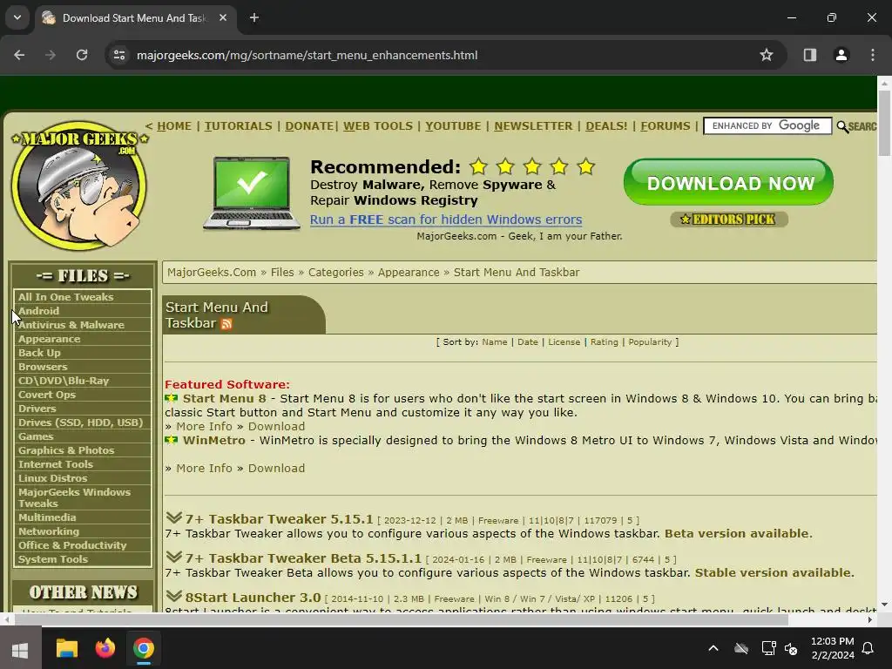The image size is (892, 669).
Task: Click the RSS feed icon beside Taskbar heading
Action: 226,324
